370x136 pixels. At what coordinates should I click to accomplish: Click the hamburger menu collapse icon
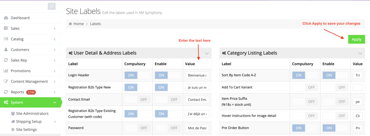click(x=51, y=6)
